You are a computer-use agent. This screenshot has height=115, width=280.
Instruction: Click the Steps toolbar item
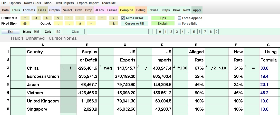166,10
